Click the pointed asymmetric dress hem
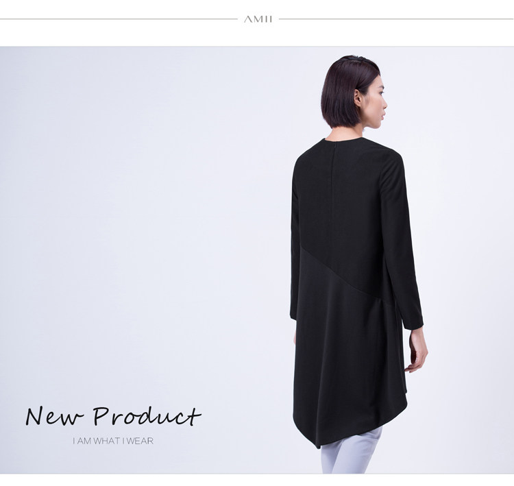This screenshot has height=486, width=514. [323, 438]
